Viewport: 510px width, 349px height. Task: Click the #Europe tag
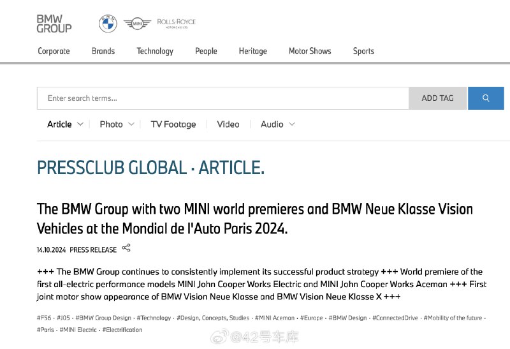point(311,318)
